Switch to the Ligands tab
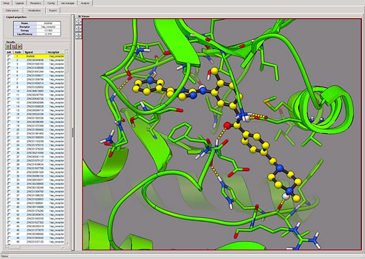Image resolution: width=365 pixels, height=259 pixels. pyautogui.click(x=21, y=3)
